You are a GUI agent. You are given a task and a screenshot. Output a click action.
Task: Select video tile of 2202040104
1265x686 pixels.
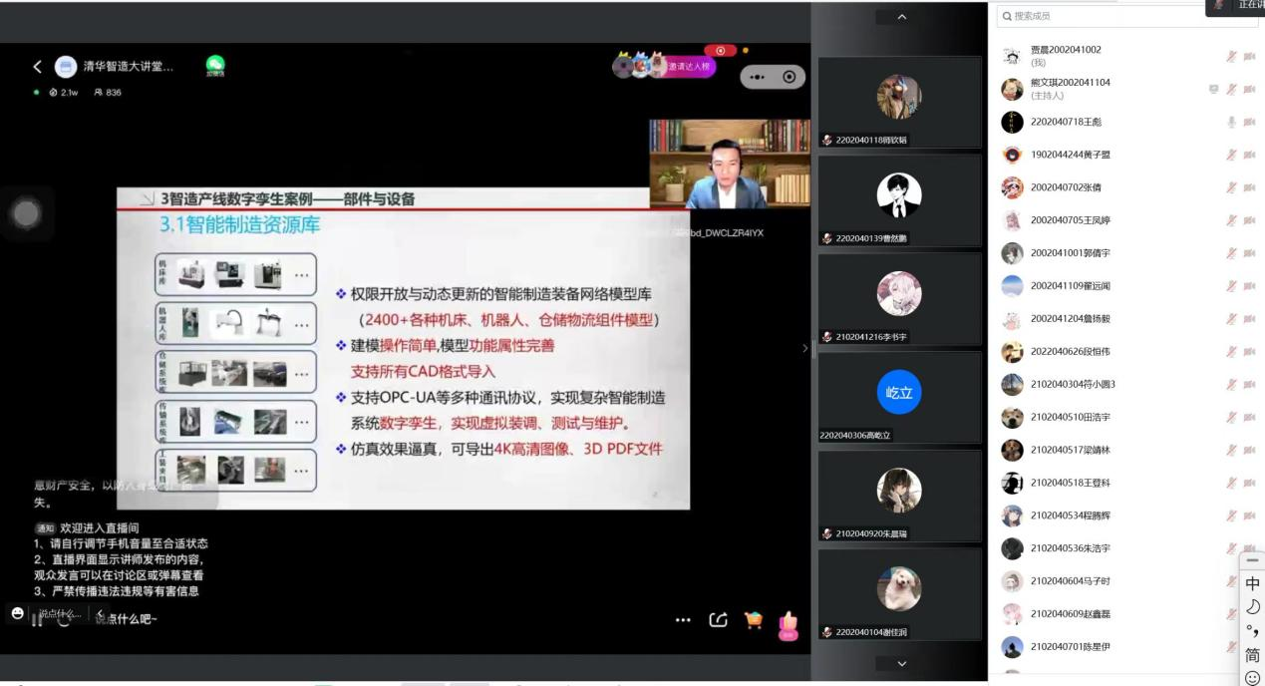point(899,595)
